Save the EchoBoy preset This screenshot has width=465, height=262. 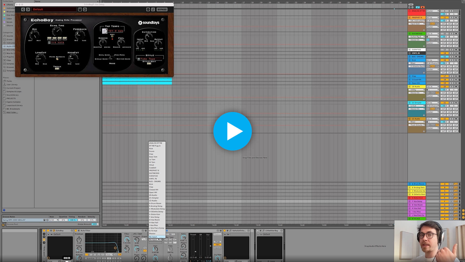80,9
